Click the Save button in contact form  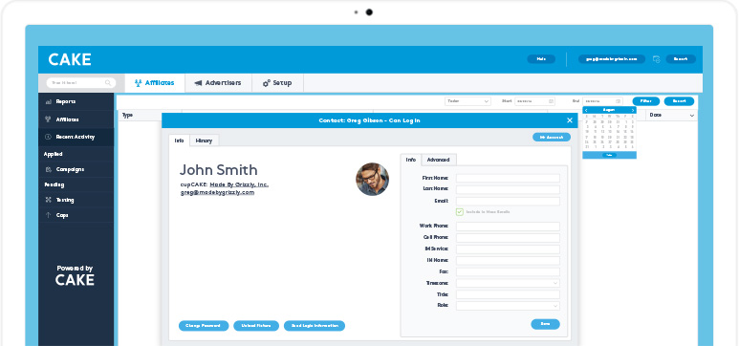(x=545, y=324)
